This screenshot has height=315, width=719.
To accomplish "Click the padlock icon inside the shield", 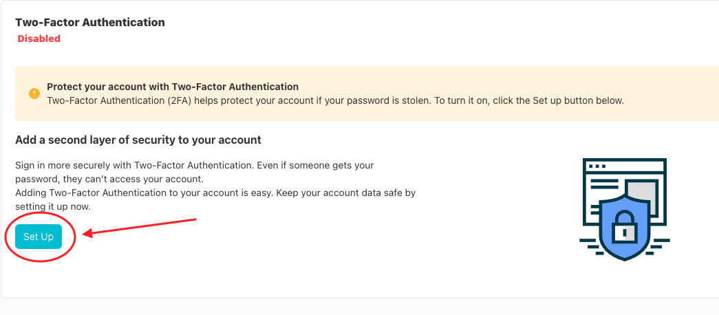I will [624, 226].
